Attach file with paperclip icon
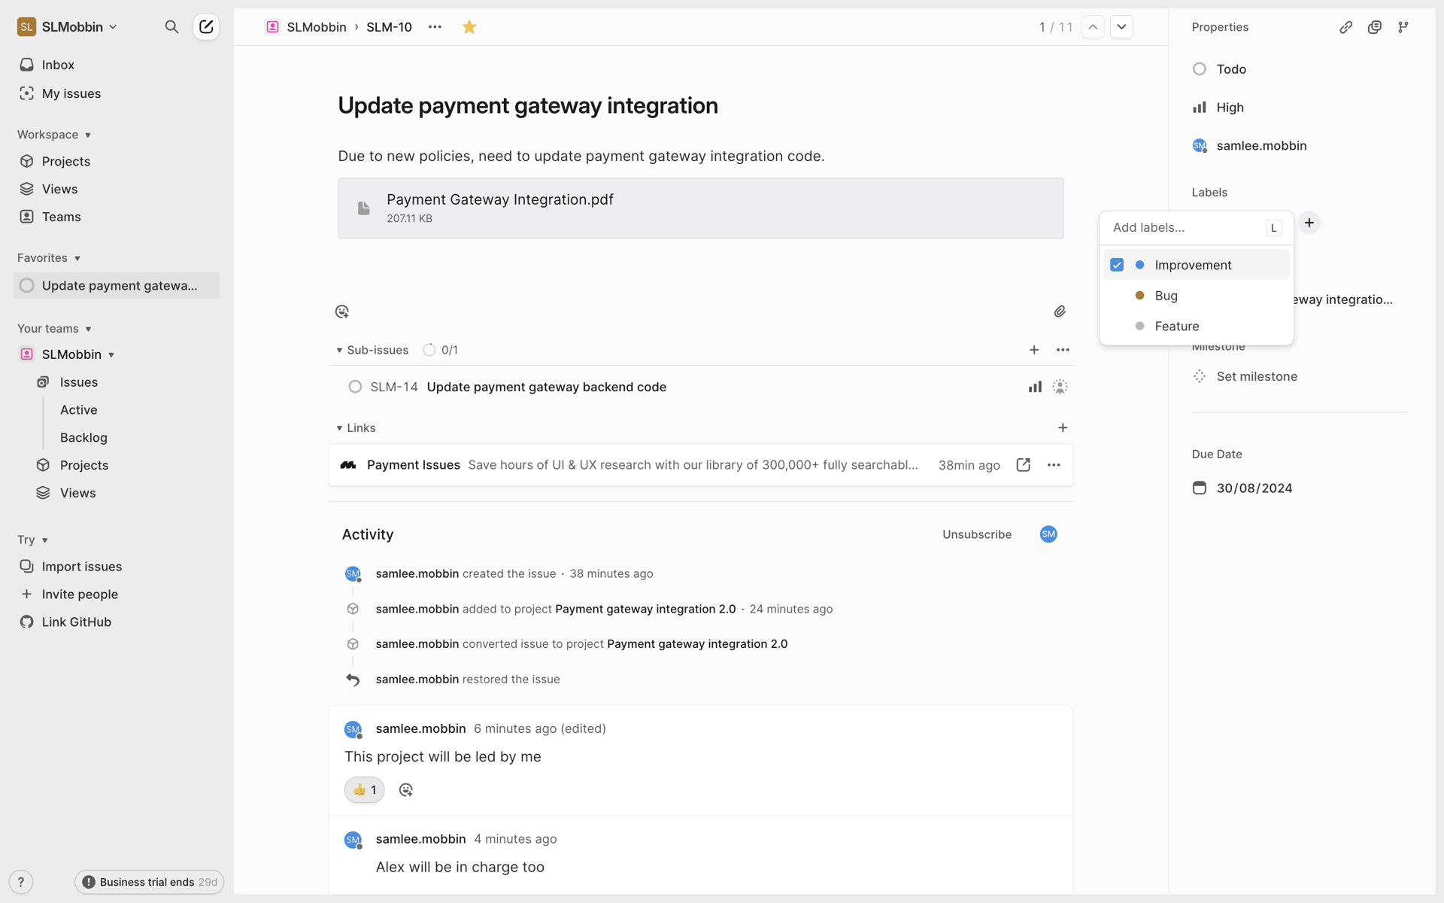1444x903 pixels. pyautogui.click(x=1060, y=312)
